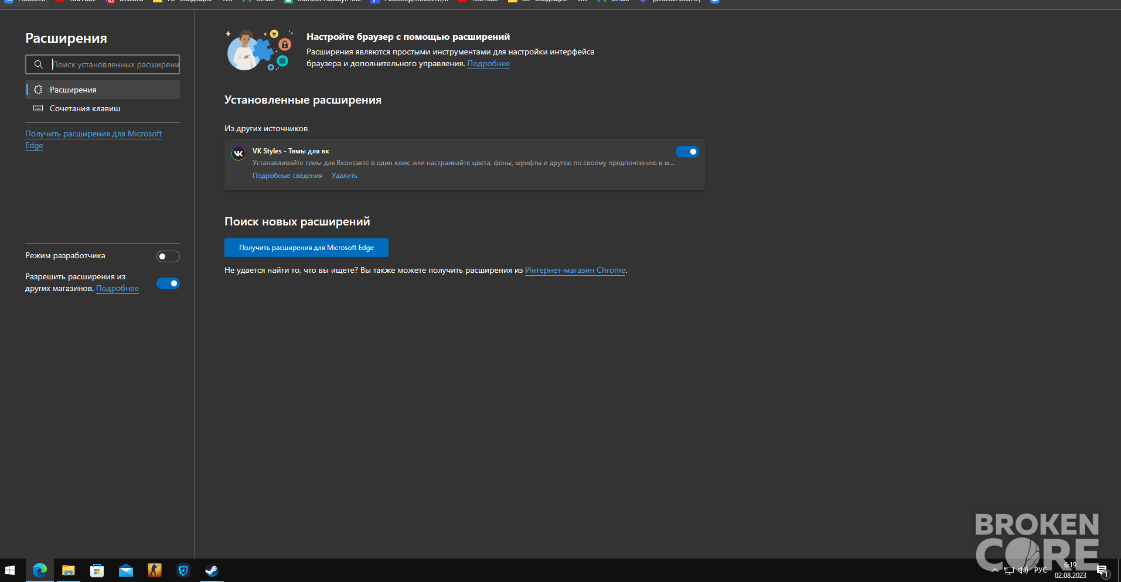Open the Сочетания клавиш sidebar item
The width and height of the screenshot is (1121, 582).
pos(103,108)
